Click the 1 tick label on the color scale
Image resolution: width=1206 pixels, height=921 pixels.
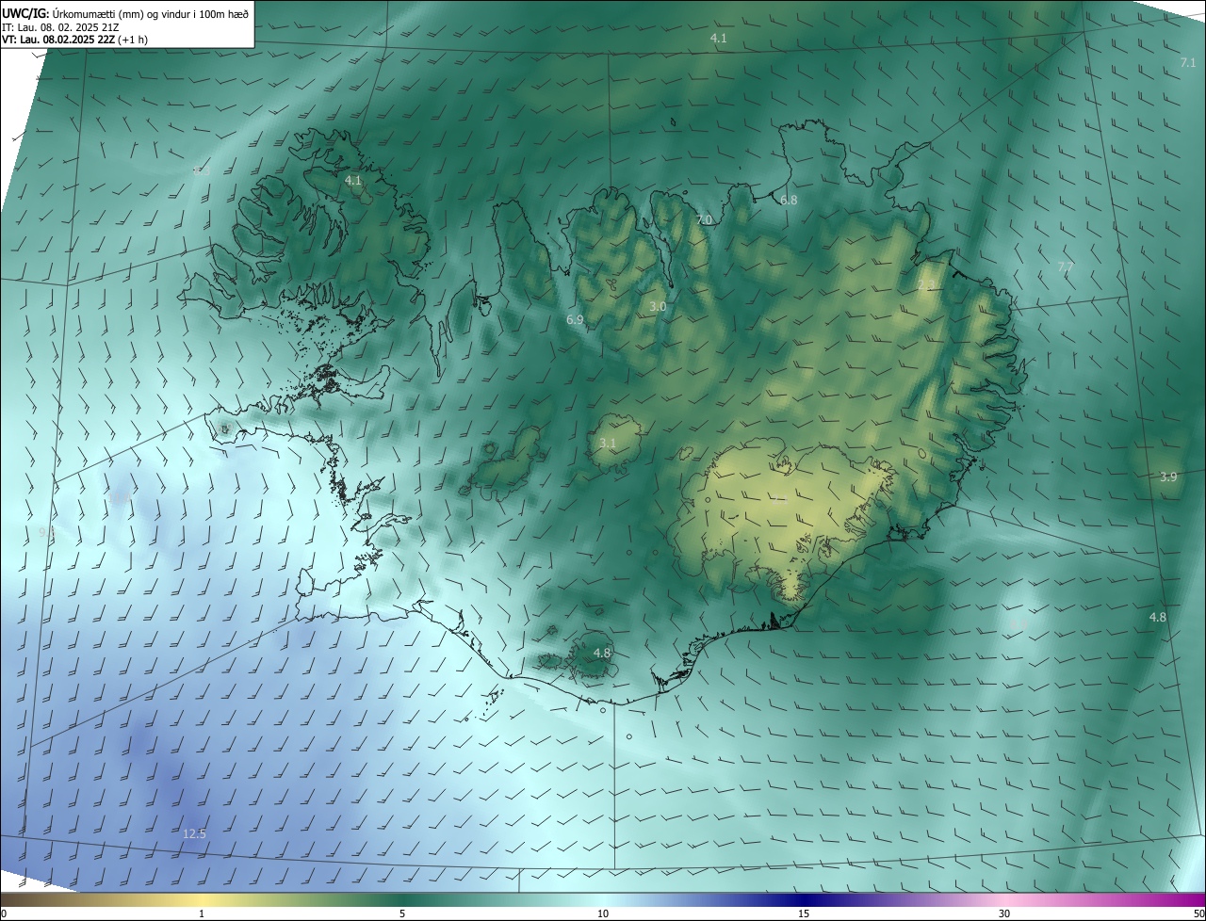tap(202, 913)
